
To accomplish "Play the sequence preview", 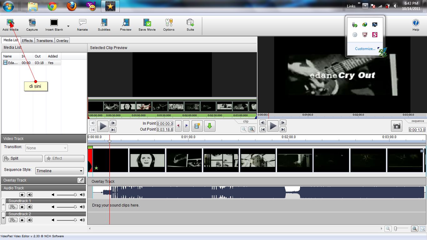I will pyautogui.click(x=273, y=126).
